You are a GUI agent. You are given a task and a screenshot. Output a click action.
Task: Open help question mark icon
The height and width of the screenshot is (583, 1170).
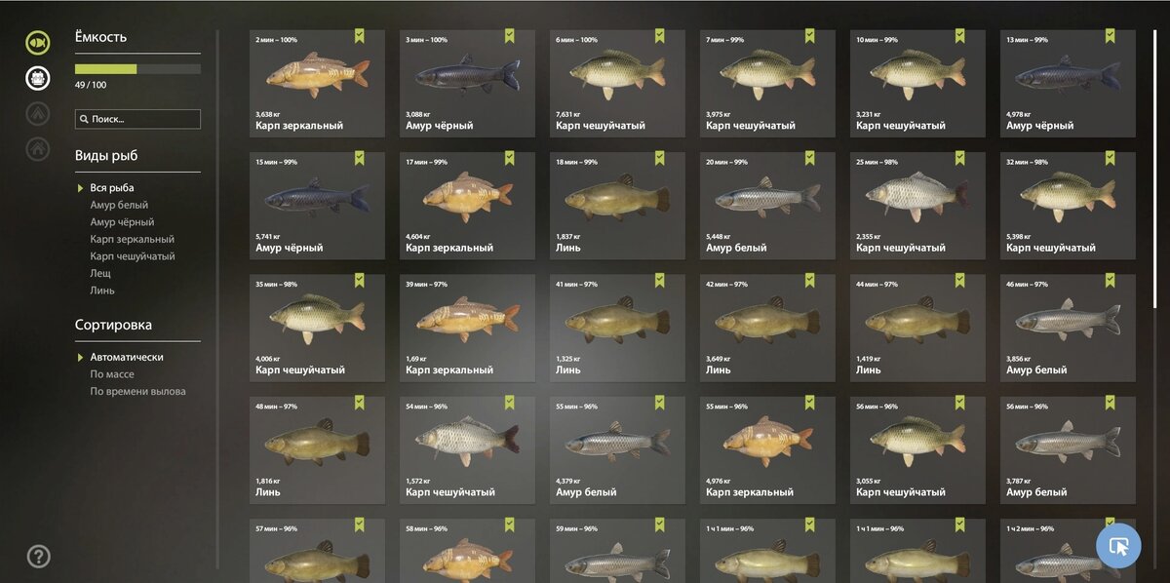click(x=38, y=557)
